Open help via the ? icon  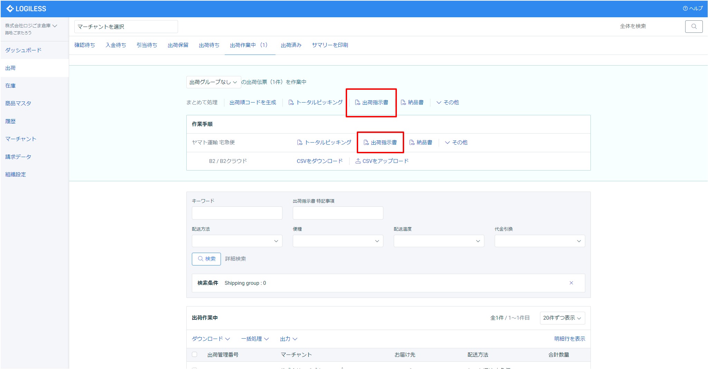(686, 9)
